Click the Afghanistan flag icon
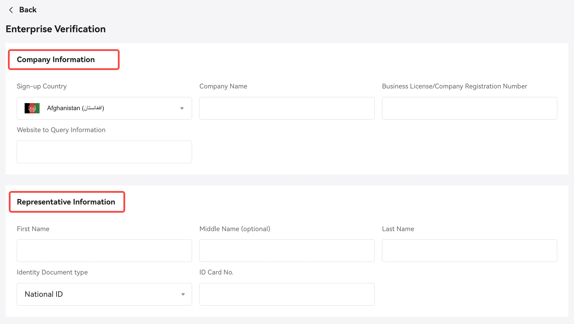This screenshot has height=324, width=574. coord(32,108)
